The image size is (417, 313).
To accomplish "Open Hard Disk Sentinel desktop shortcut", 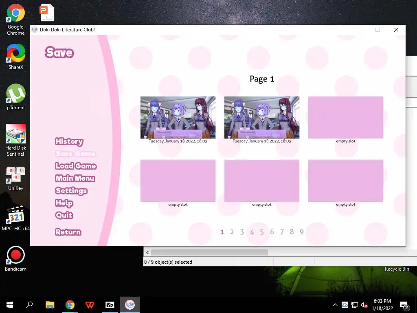I will click(x=16, y=140).
